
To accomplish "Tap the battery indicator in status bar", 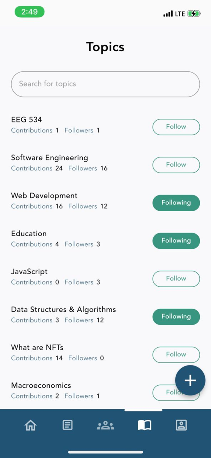I will [194, 14].
